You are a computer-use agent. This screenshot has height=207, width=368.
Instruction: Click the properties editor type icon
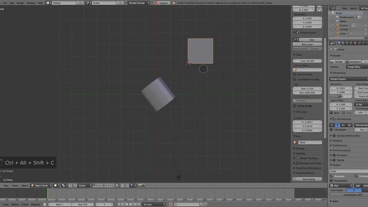tap(332, 43)
